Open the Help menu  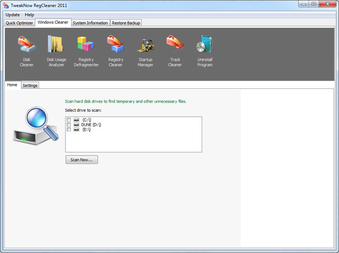[x=30, y=15]
